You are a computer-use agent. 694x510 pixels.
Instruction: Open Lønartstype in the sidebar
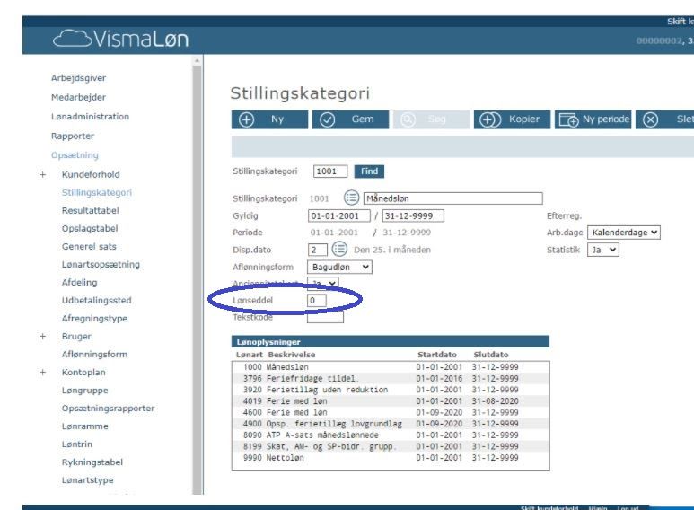click(x=88, y=480)
